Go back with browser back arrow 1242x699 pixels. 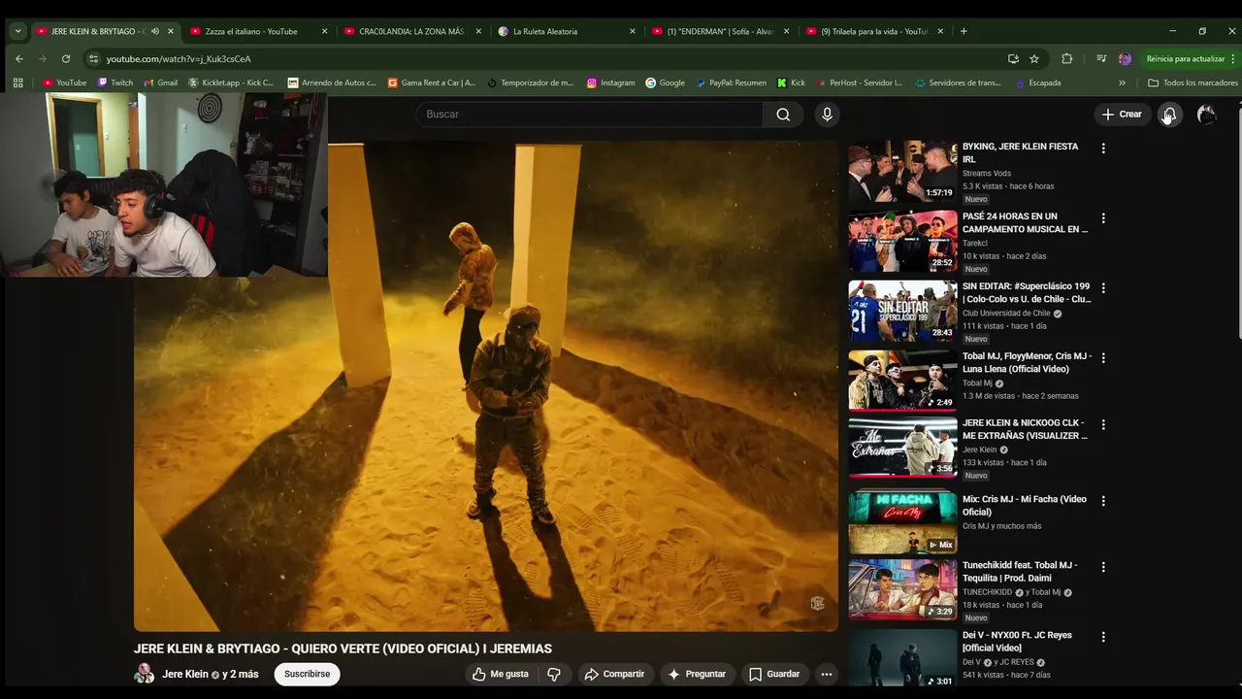coord(18,58)
